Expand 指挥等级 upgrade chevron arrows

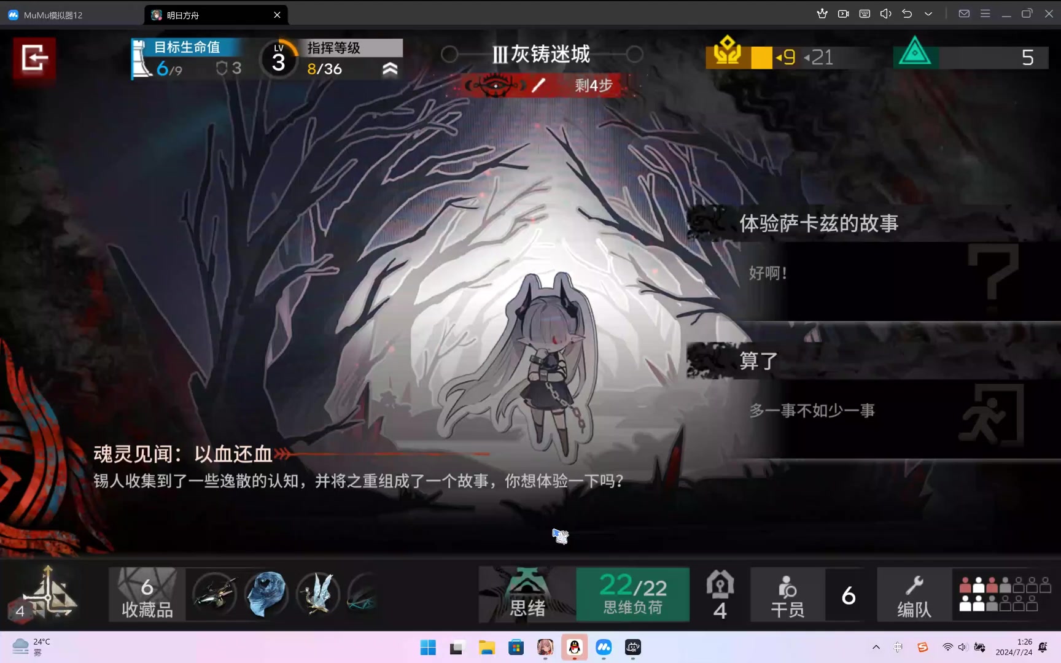(x=390, y=69)
